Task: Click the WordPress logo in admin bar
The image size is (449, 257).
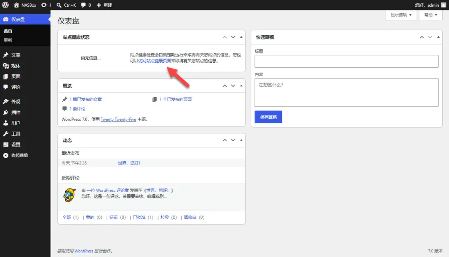Action: 5,5
